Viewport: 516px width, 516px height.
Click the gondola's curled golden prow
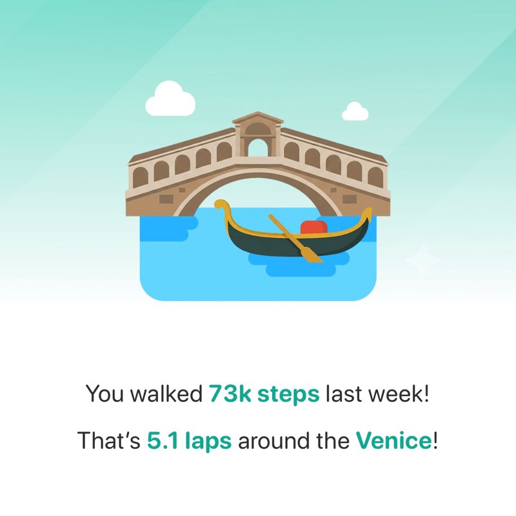(223, 206)
